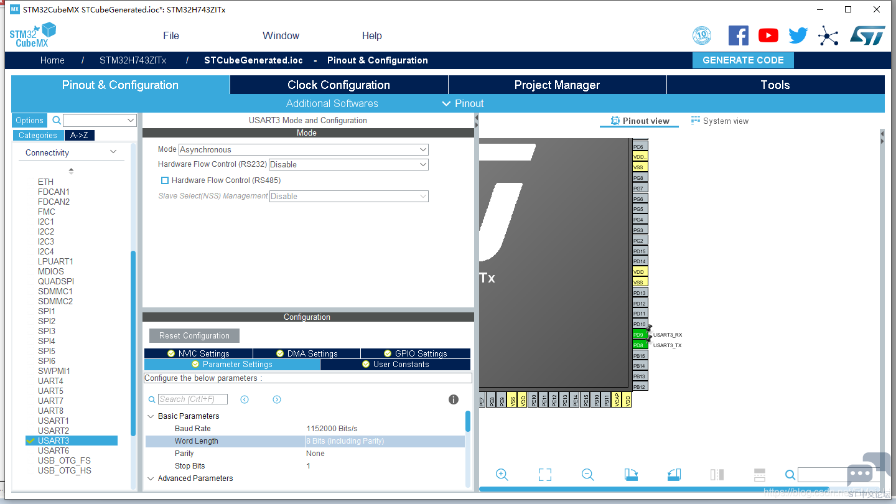Image resolution: width=896 pixels, height=504 pixels.
Task: Select LPUART1 in the peripheral list
Action: 55,261
